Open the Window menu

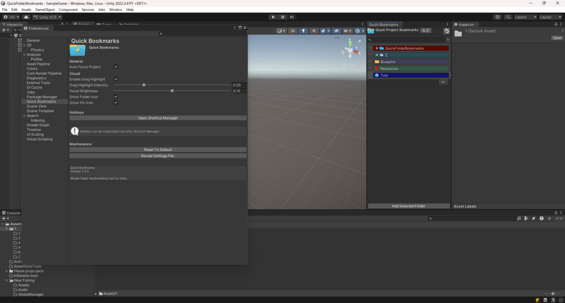(x=115, y=9)
